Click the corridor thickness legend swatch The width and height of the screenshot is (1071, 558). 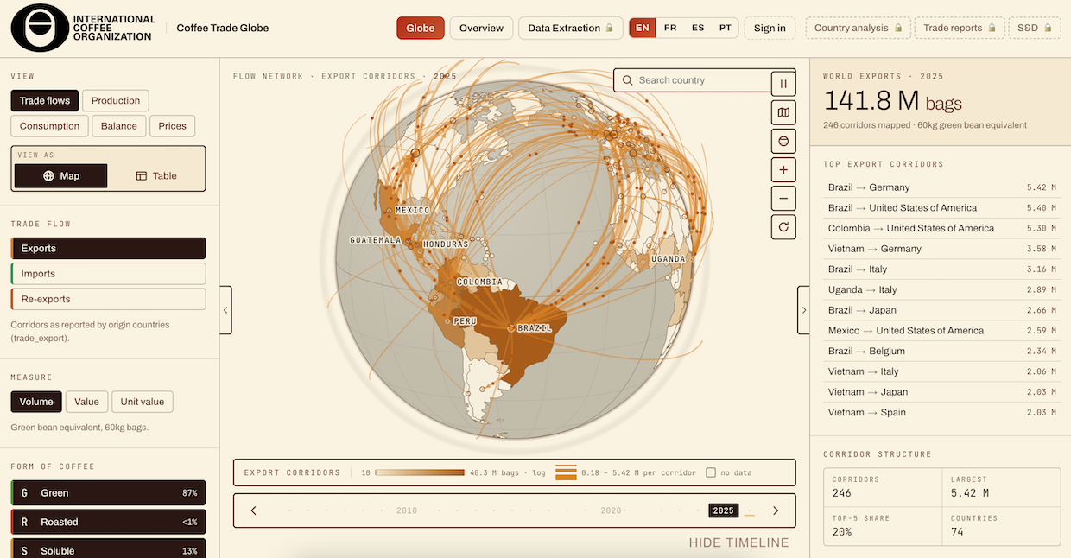566,472
